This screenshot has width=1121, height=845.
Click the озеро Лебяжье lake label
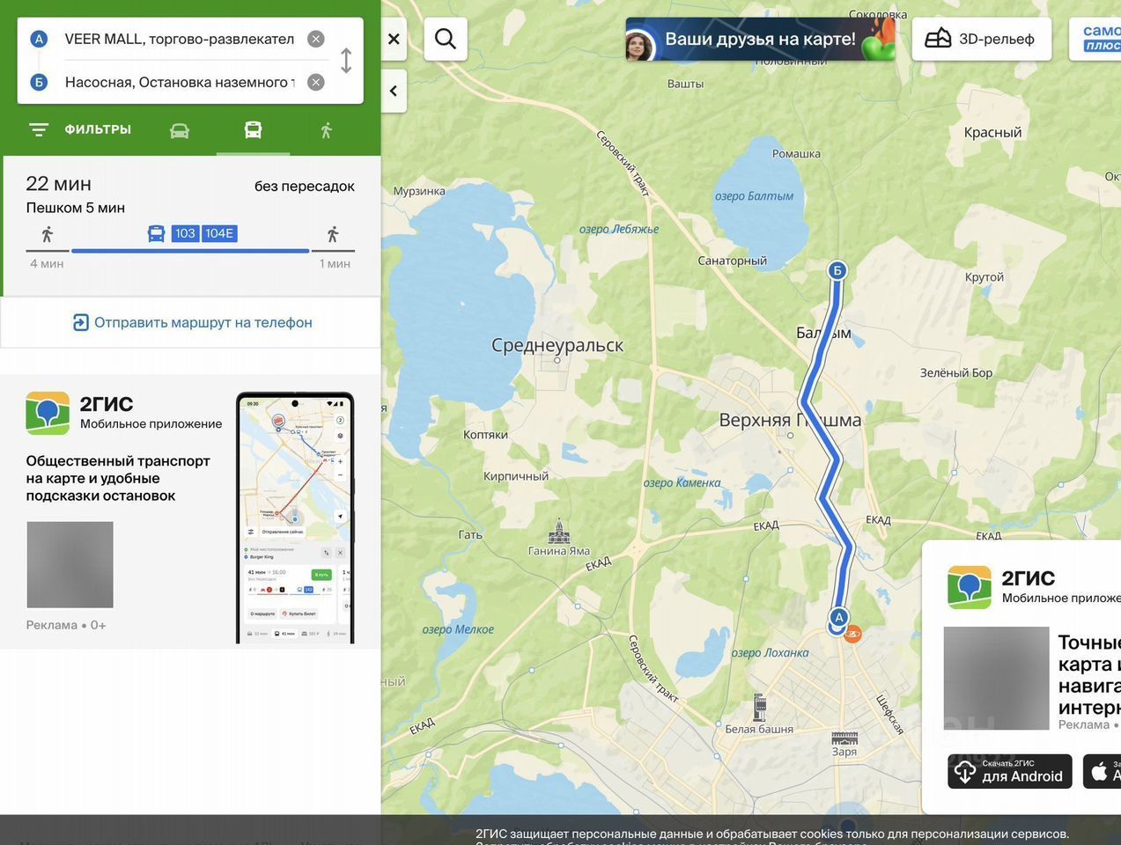[x=619, y=230]
